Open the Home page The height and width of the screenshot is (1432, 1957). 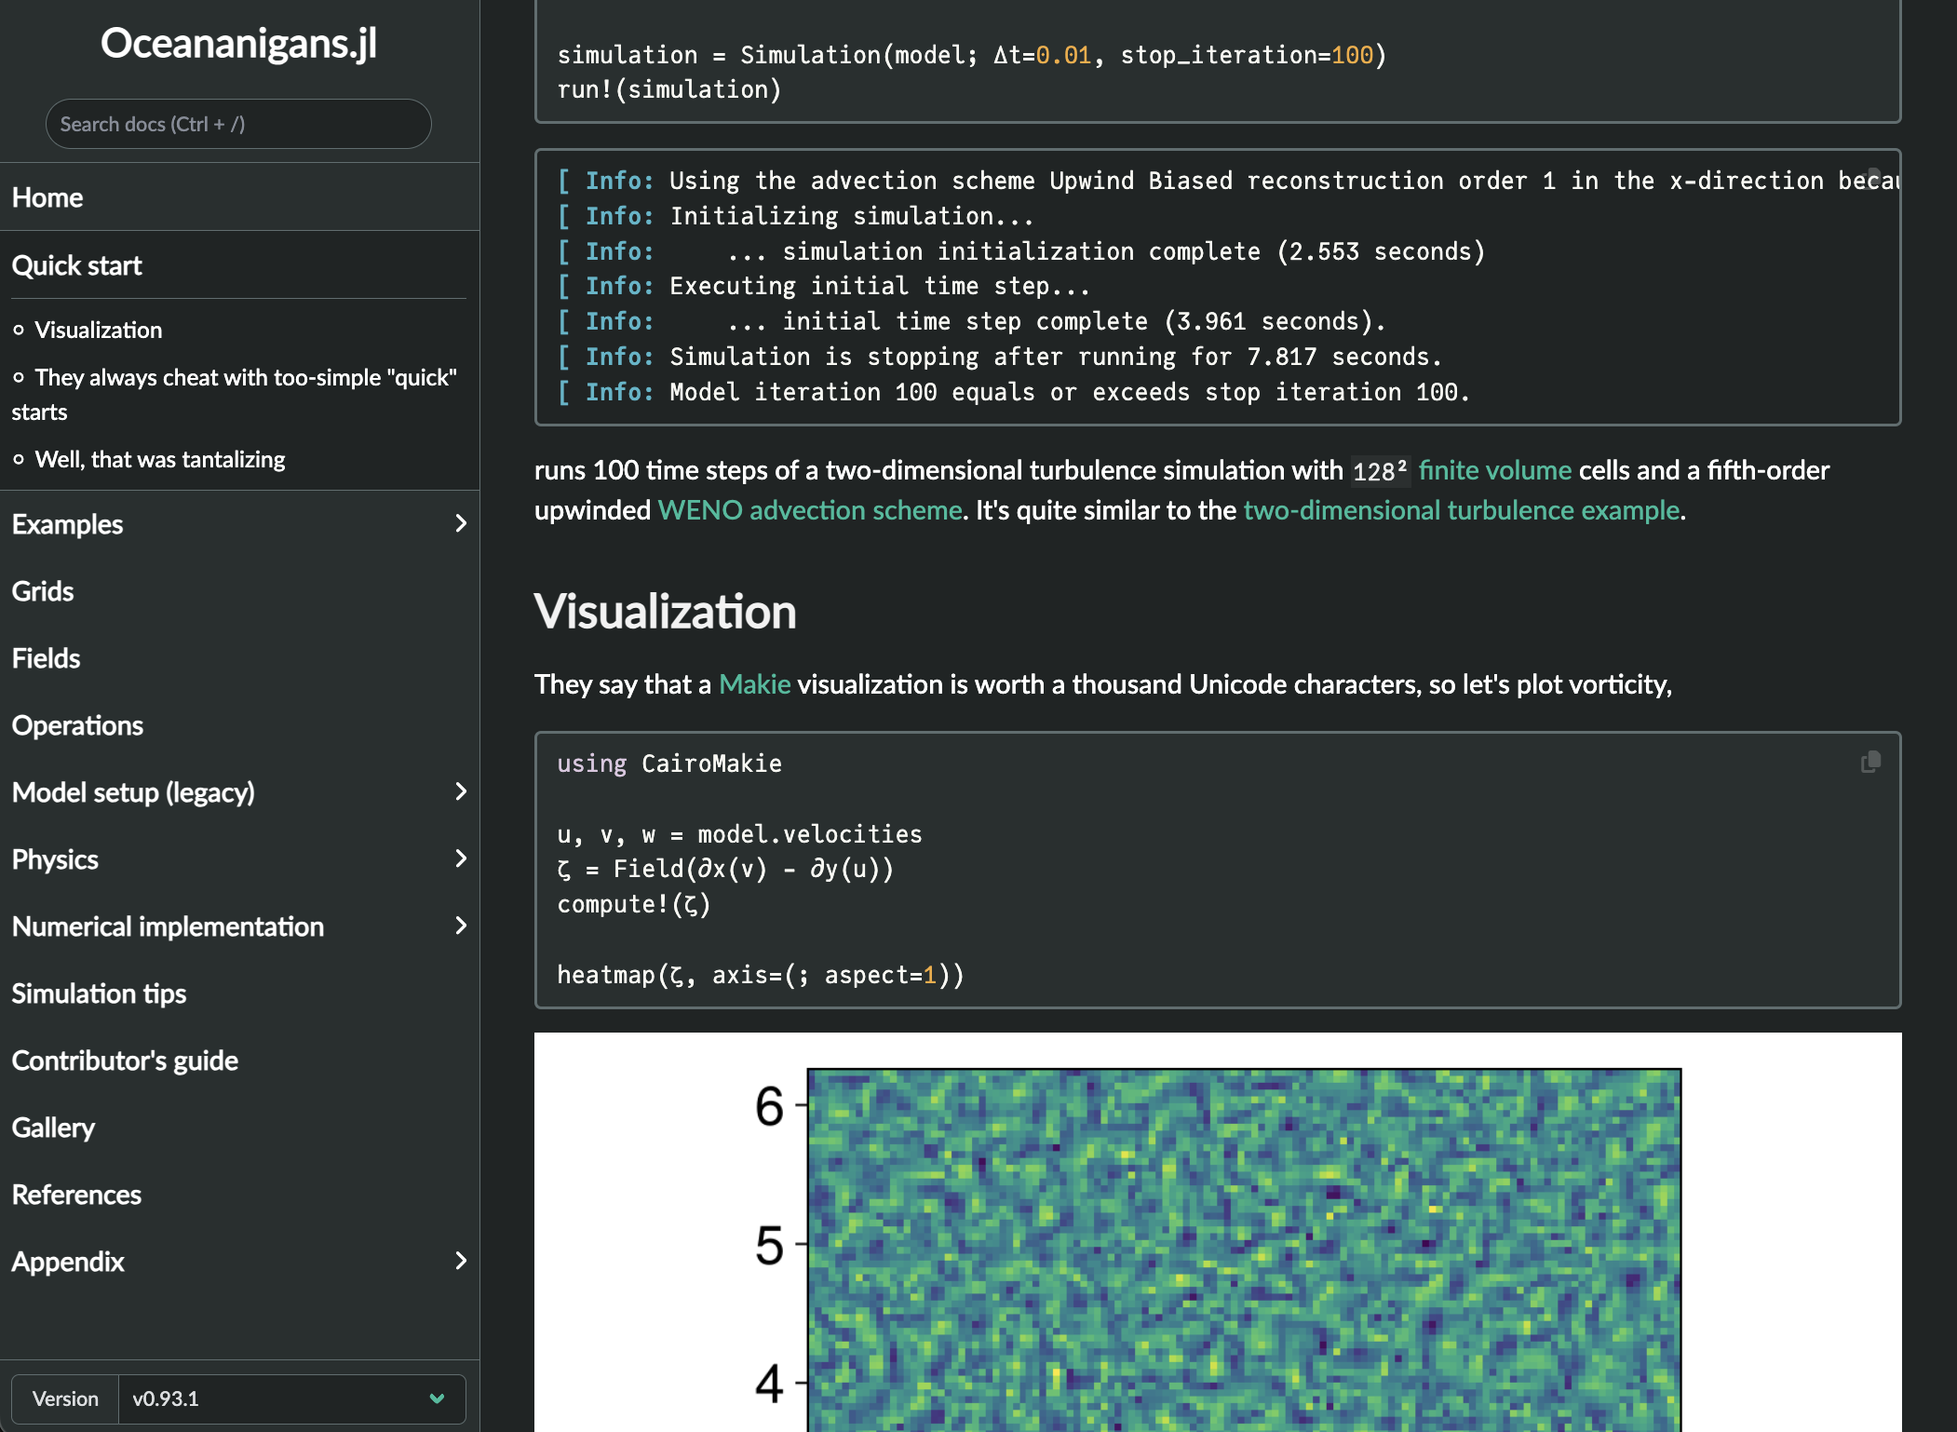tap(47, 197)
